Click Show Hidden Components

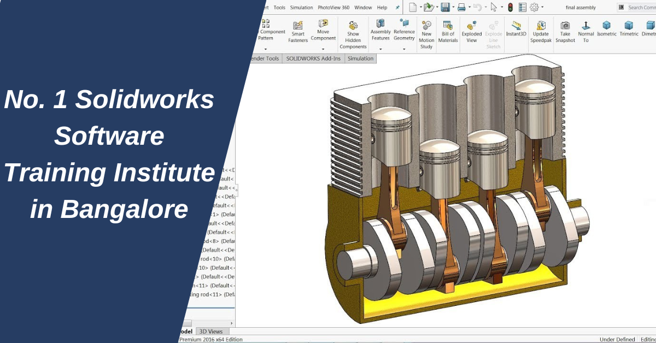pos(353,35)
